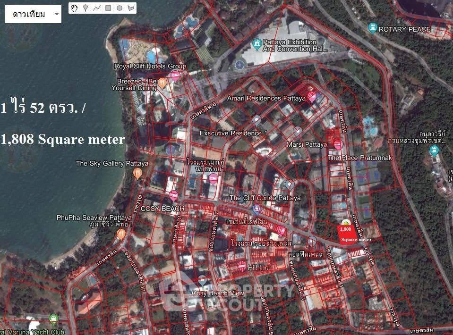Click the Varuna Yacht Club label

[x=32, y=332]
